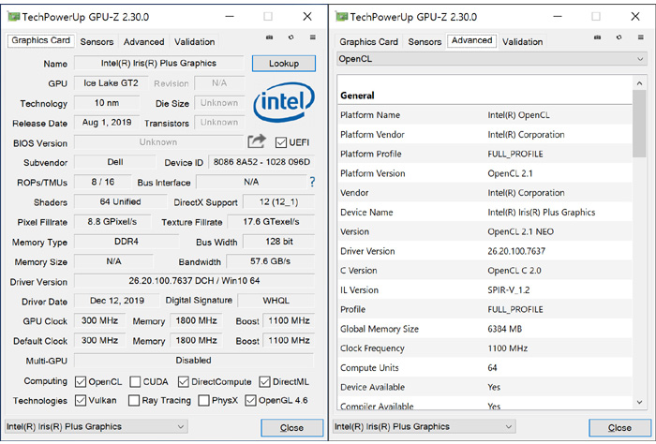The image size is (656, 444).
Task: Click the screenshot camera icon in right window
Action: [598, 37]
